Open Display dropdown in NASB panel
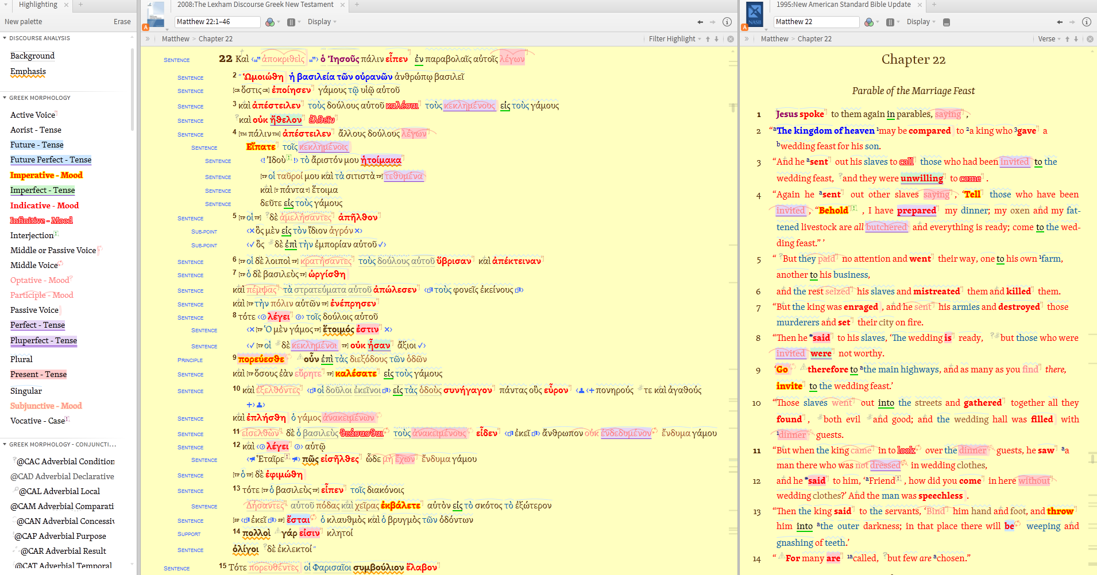Viewport: 1097px width, 575px height. (x=921, y=22)
